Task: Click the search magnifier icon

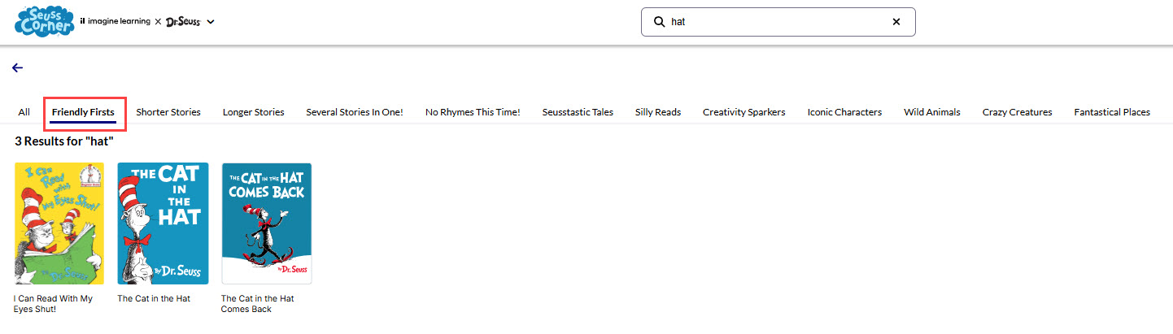Action: [659, 22]
